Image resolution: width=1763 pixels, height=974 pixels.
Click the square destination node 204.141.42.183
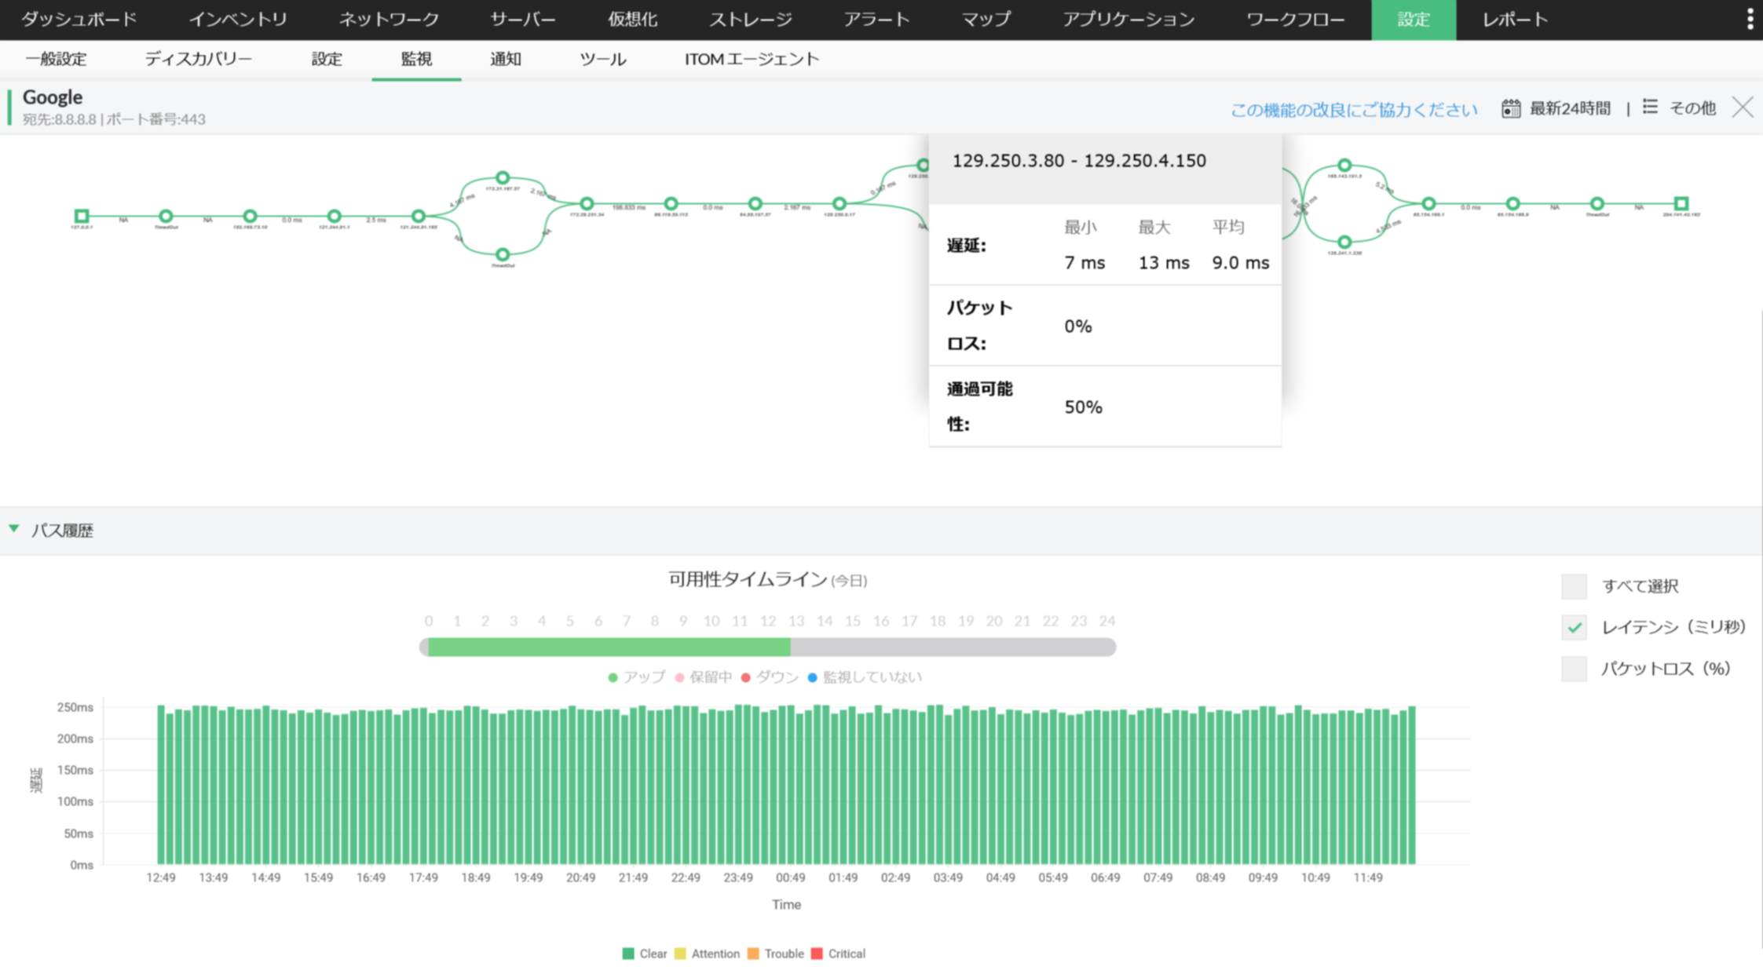[x=1681, y=203]
